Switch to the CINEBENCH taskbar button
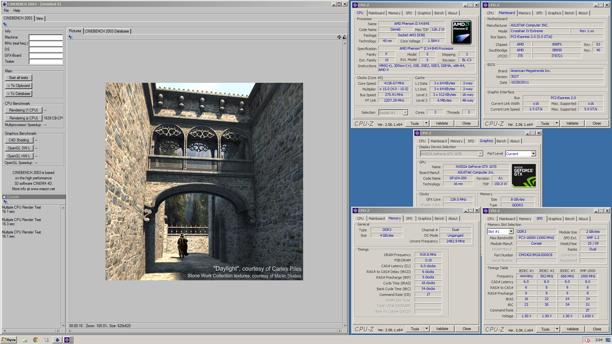Screen dimensions: 612x344 [57, 340]
